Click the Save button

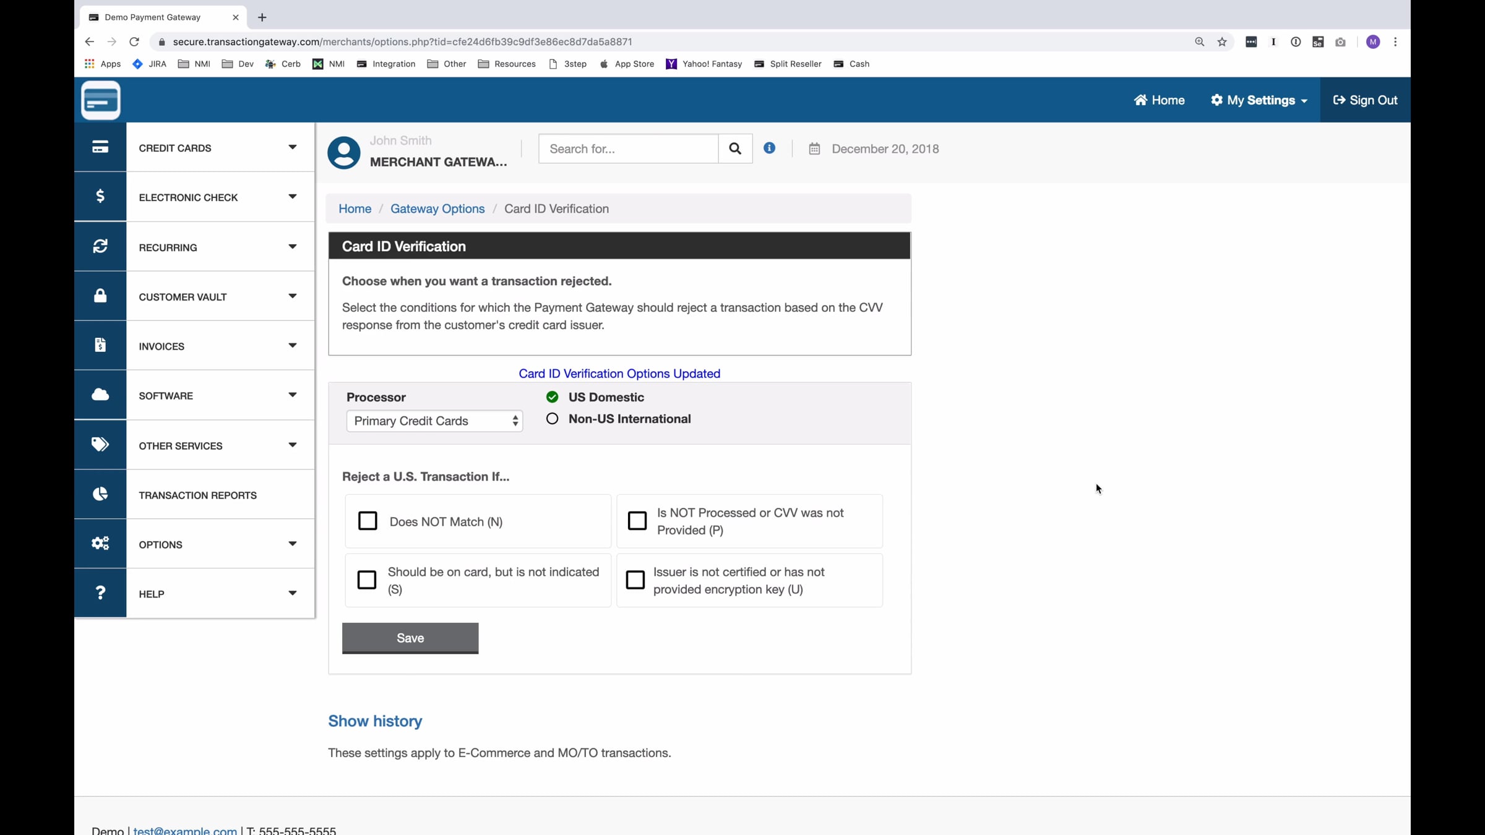pos(410,638)
